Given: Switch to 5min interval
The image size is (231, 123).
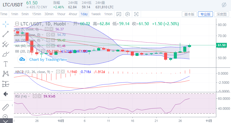Looking at the screenshot, I should pyautogui.click(x=25, y=14).
